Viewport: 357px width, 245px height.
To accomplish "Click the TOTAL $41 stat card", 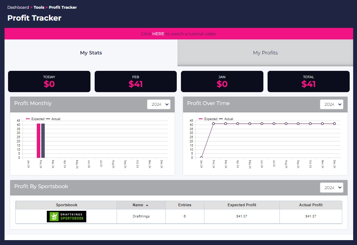I will pos(308,81).
